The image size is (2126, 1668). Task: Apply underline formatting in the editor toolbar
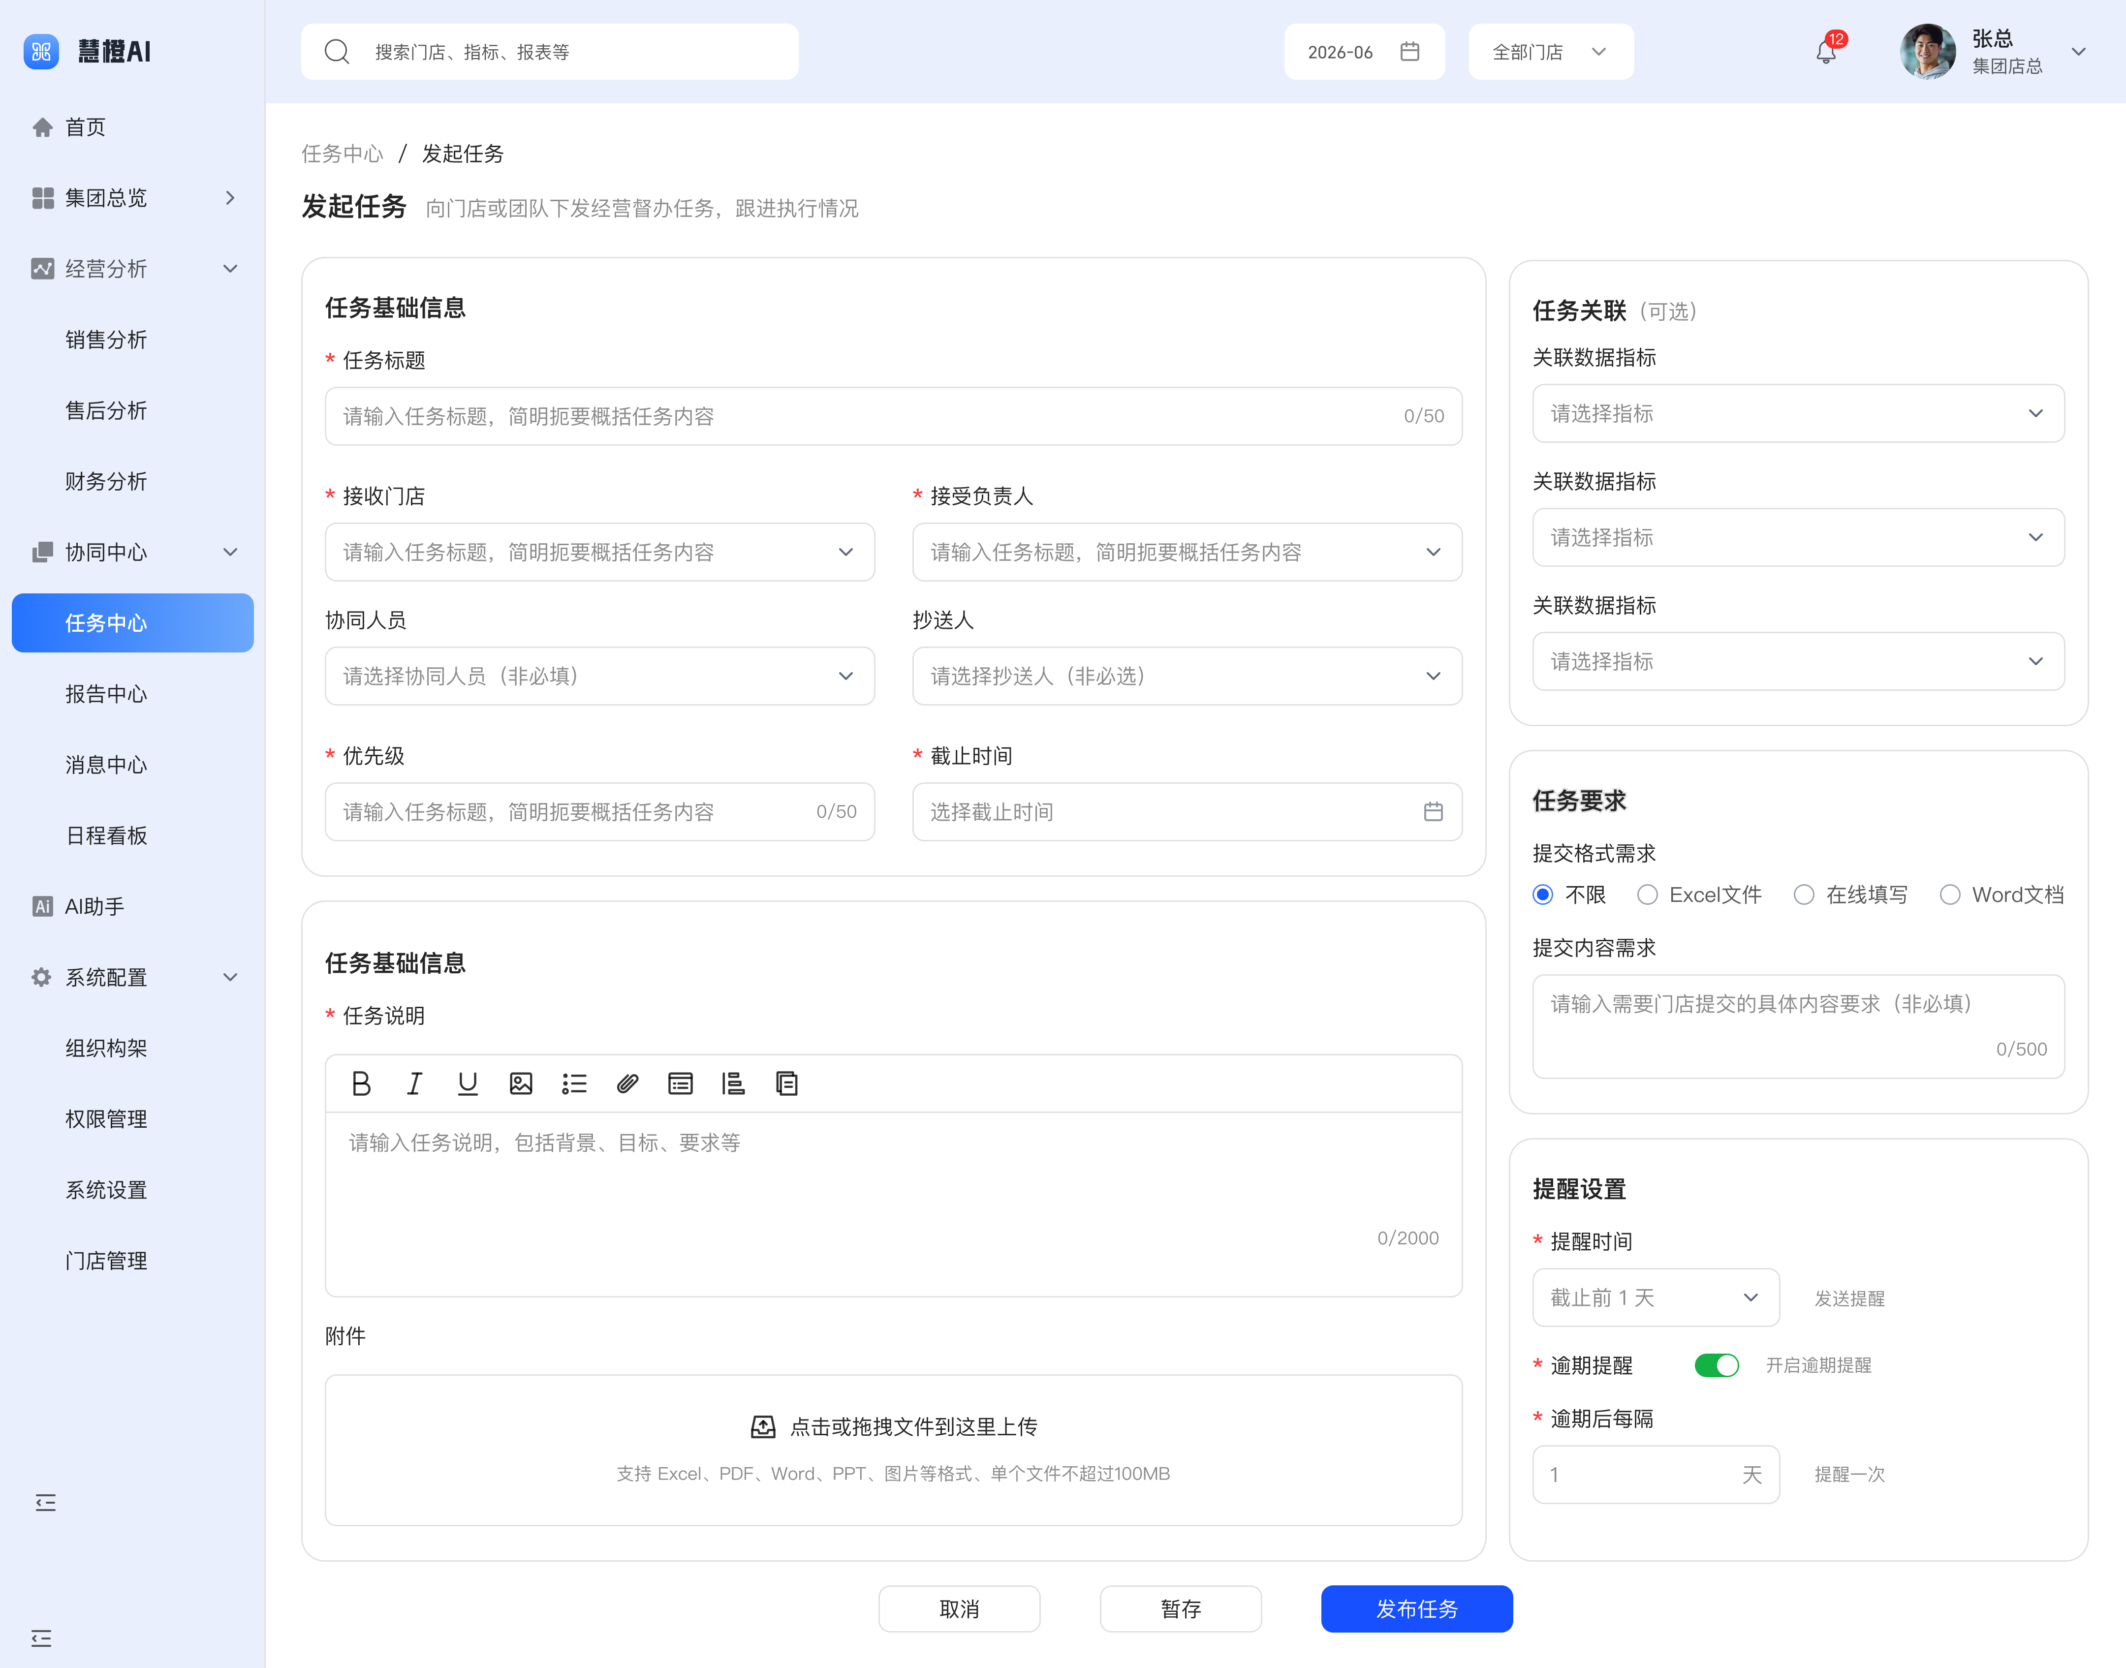pos(468,1083)
